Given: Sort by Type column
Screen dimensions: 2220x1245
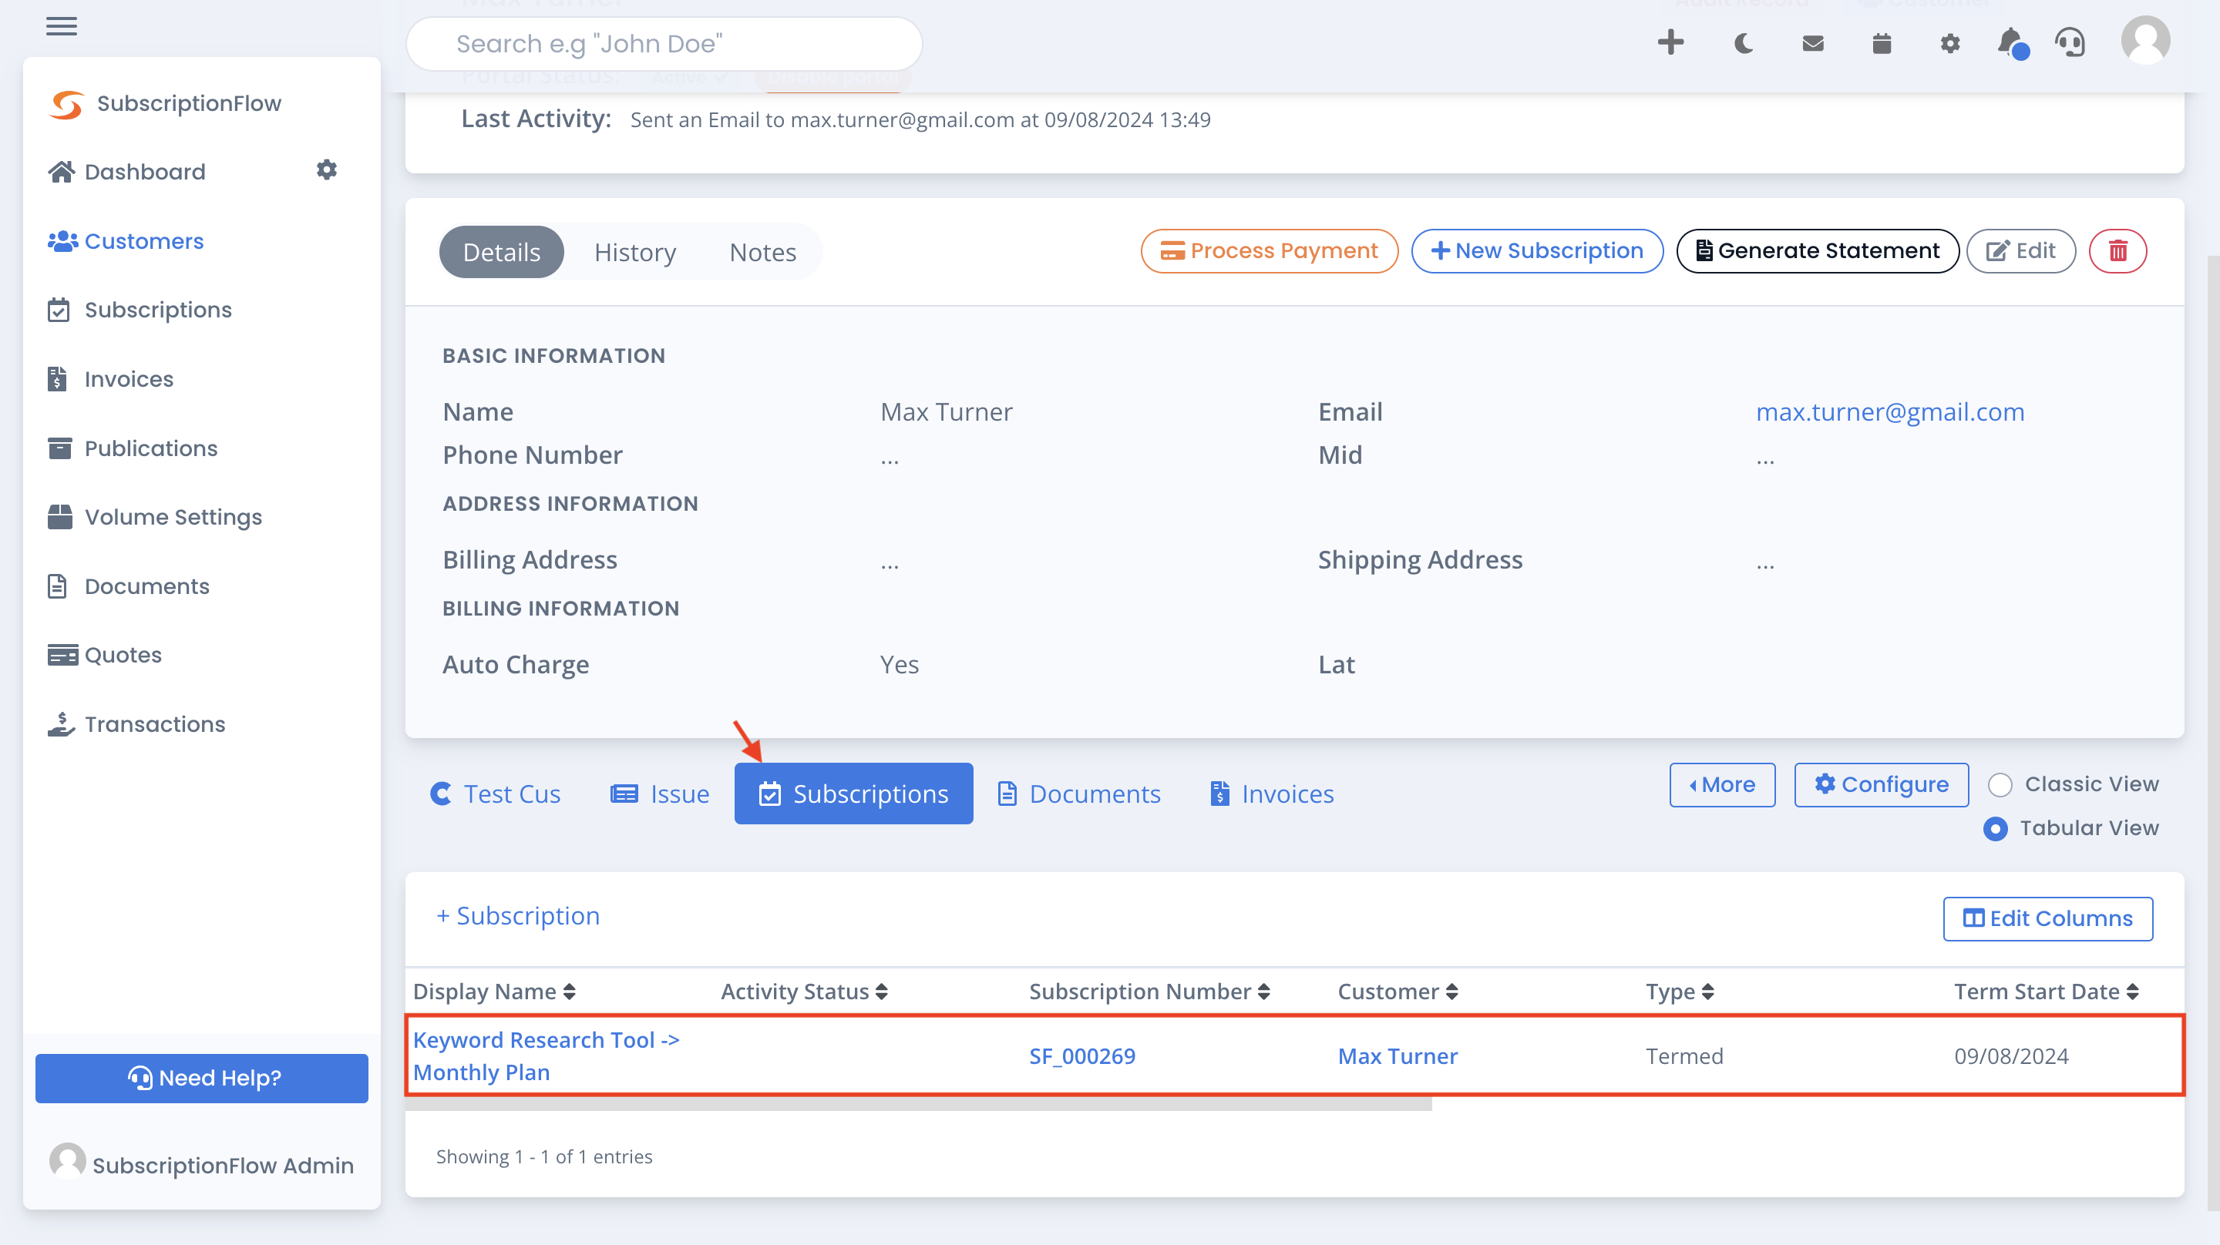Looking at the screenshot, I should click(x=1680, y=991).
